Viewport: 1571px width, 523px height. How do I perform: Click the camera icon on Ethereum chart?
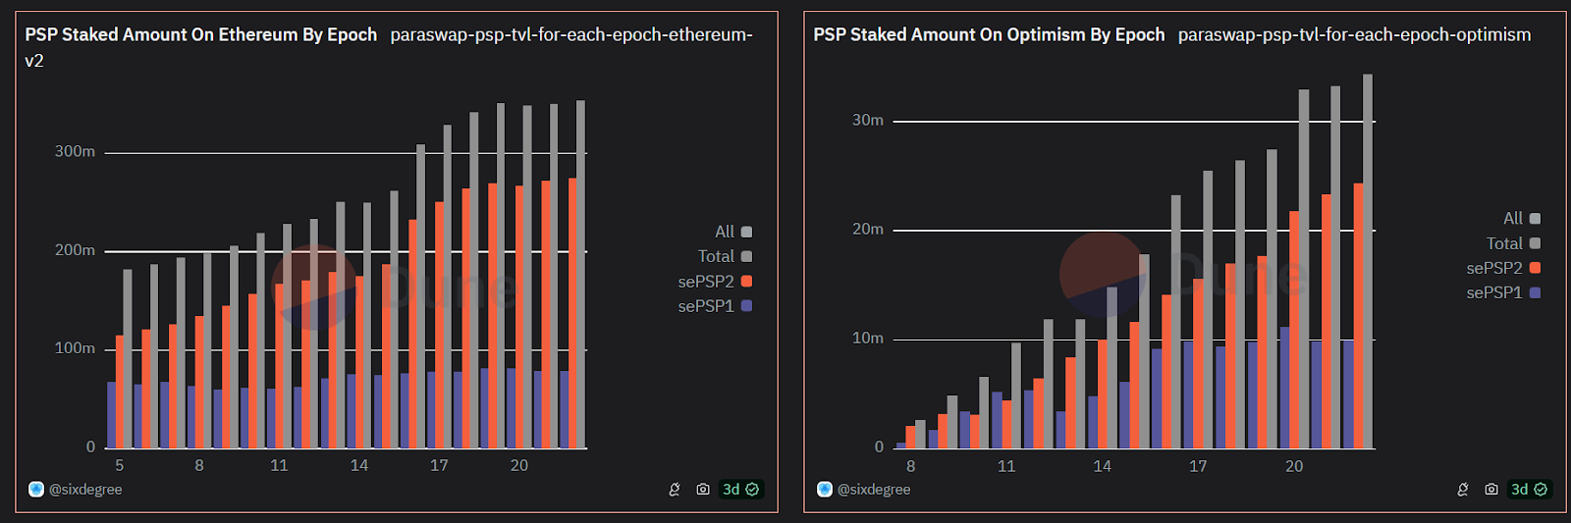click(x=703, y=489)
